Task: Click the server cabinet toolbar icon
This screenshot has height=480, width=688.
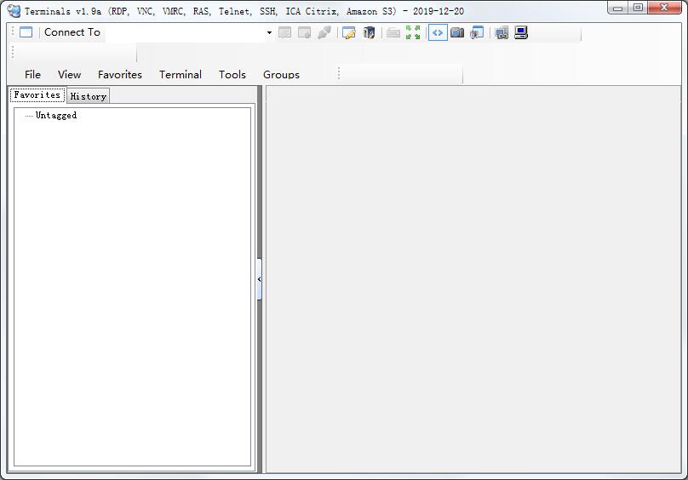Action: click(369, 32)
